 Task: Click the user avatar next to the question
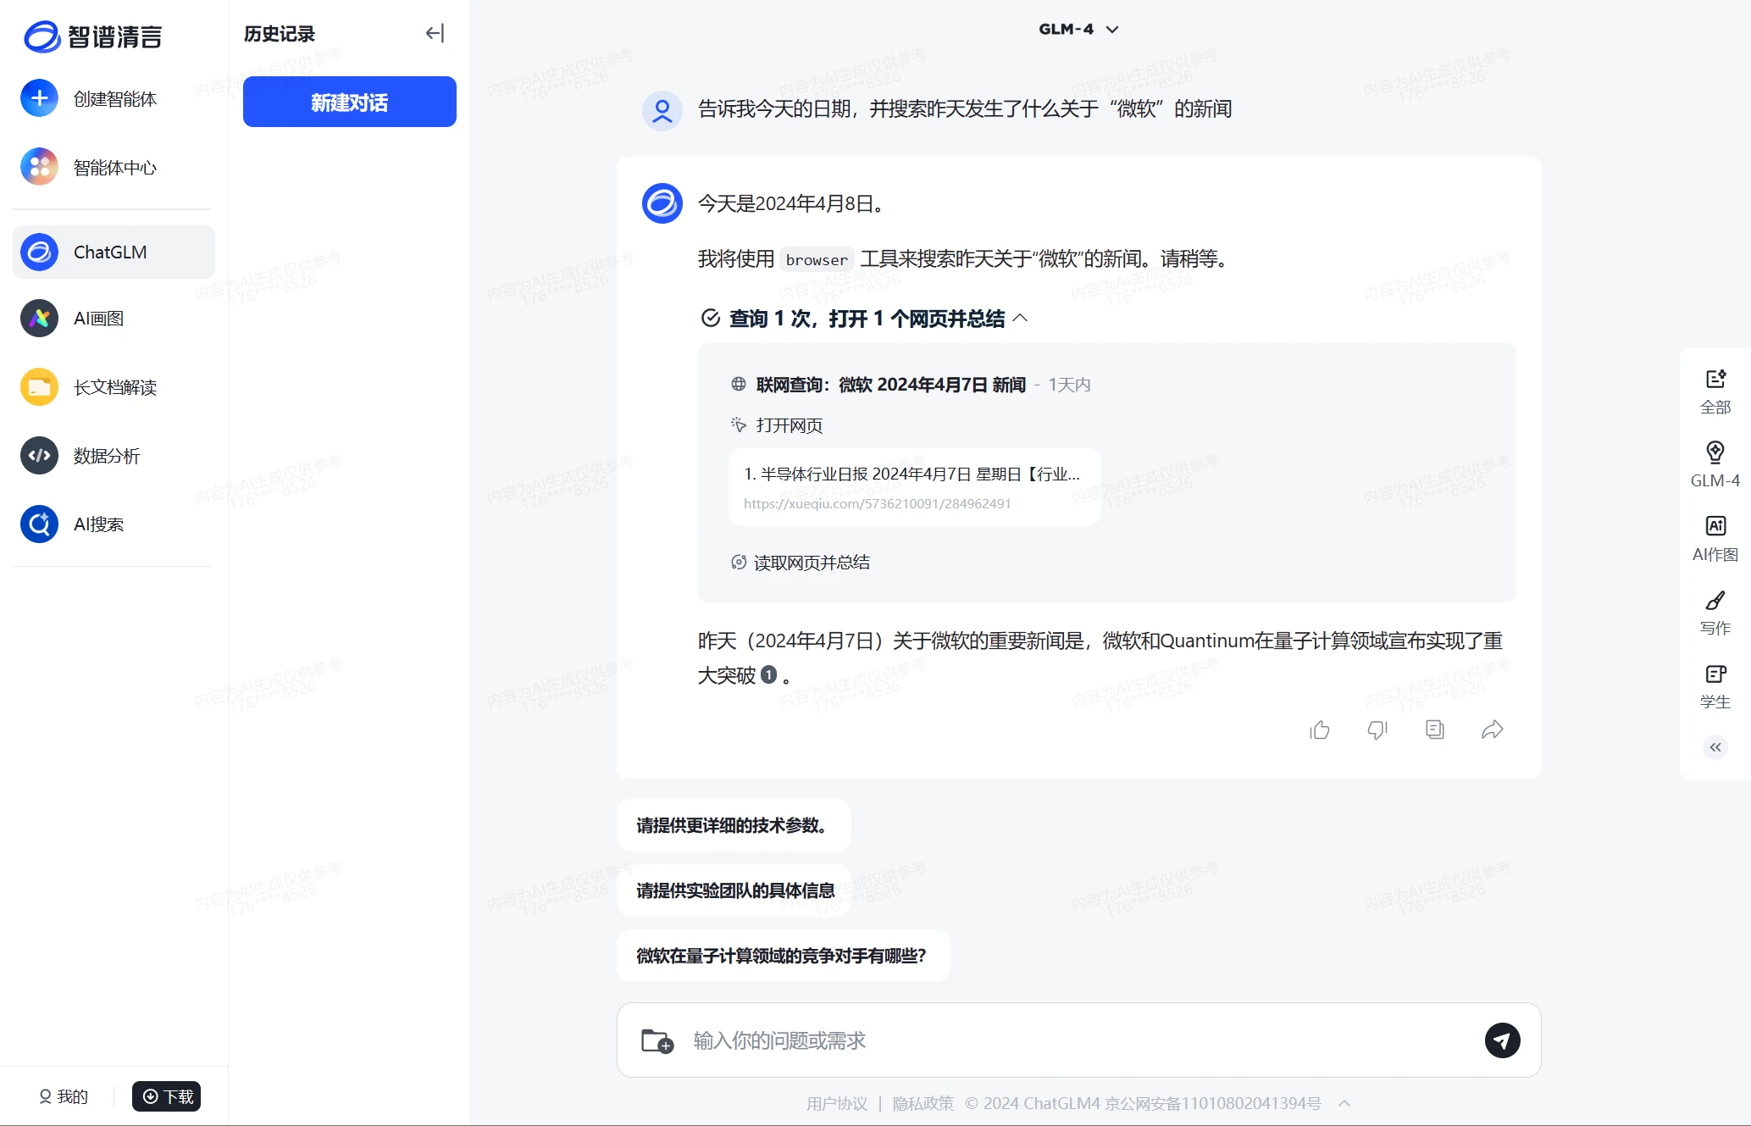[662, 111]
